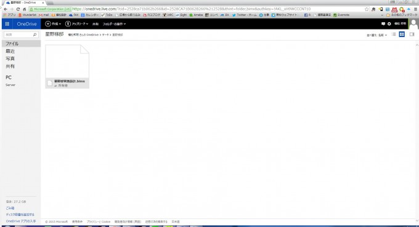The width and height of the screenshot is (419, 227).
Task: Open the OneDrive app download link
Action: (21, 221)
